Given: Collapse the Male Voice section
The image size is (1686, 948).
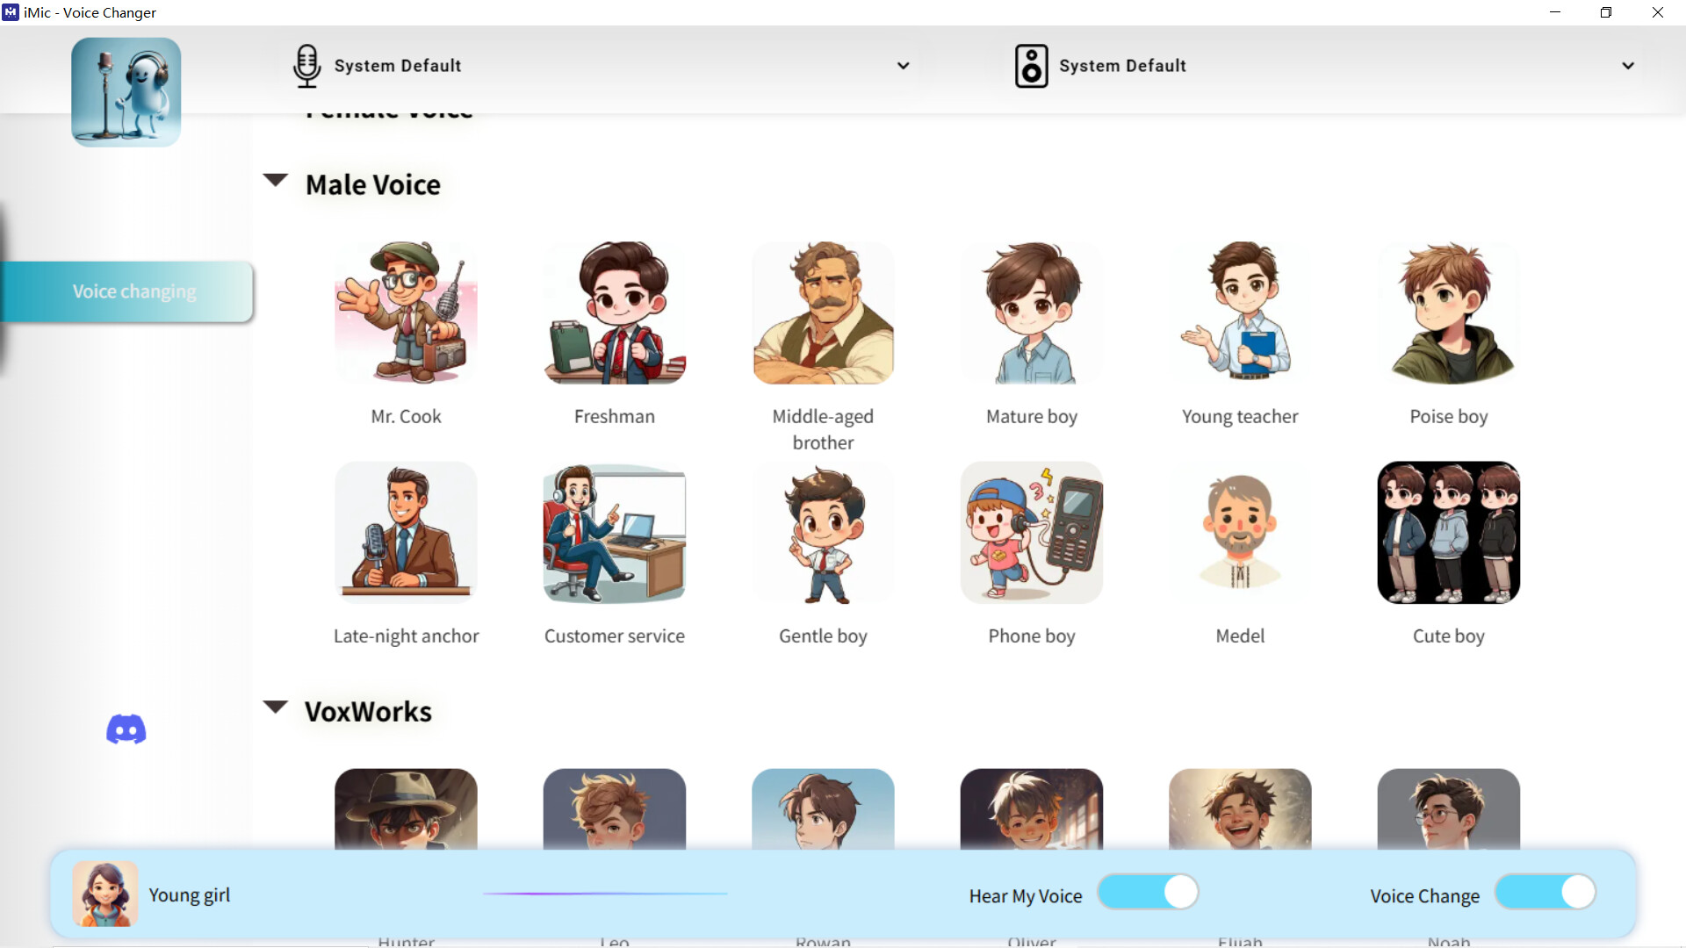Looking at the screenshot, I should [276, 180].
